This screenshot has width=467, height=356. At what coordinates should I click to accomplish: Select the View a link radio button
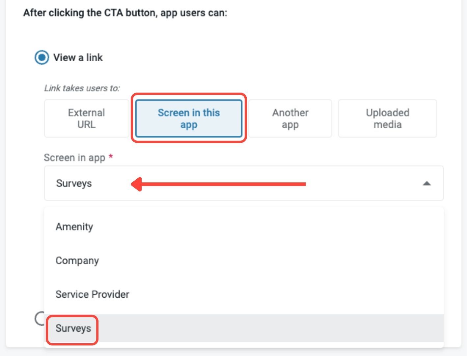[x=42, y=57]
